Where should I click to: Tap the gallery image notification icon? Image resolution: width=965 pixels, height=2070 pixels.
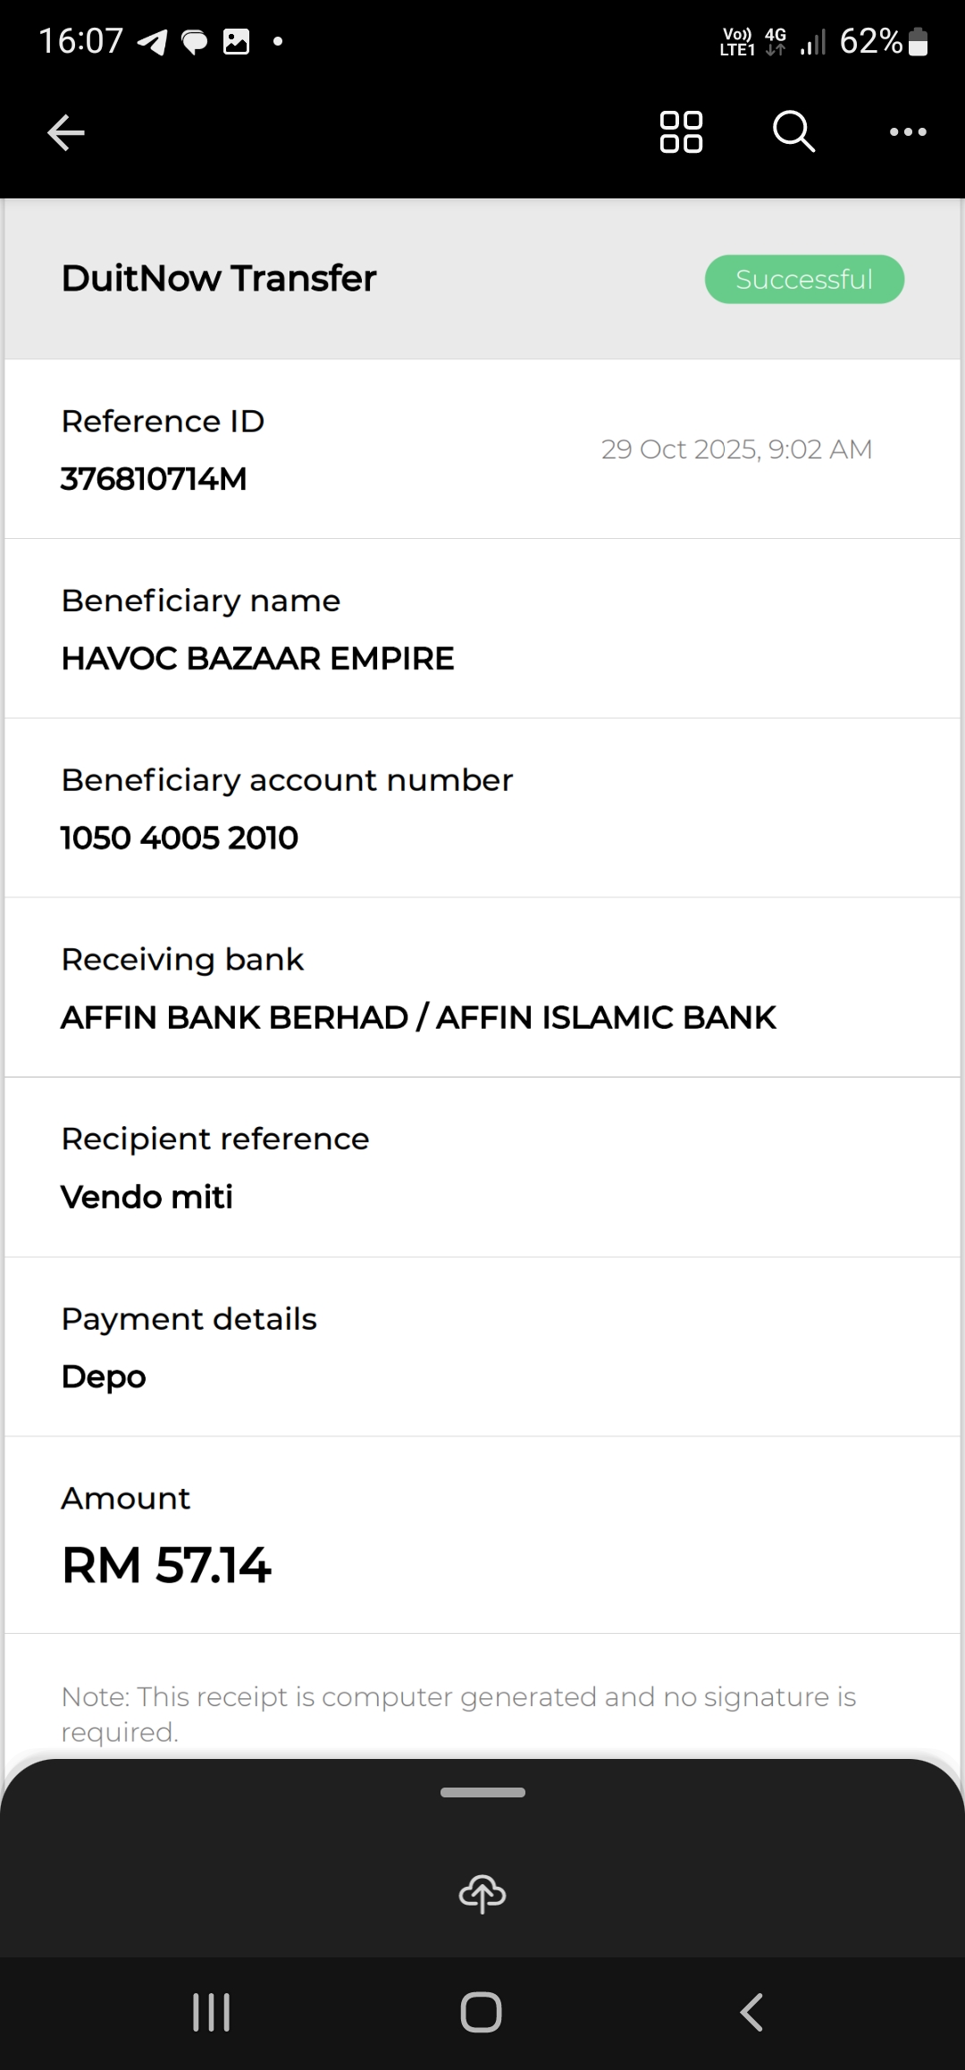236,42
